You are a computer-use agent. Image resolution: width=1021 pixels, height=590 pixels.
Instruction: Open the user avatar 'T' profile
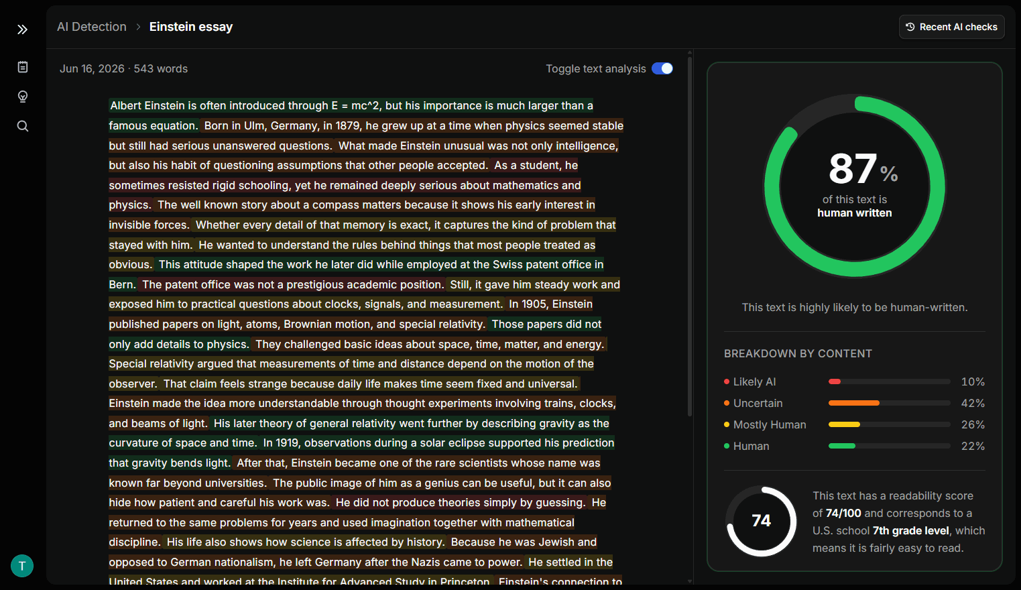[22, 566]
